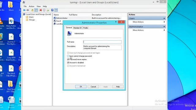
Task: Select Local Users and Groups (Local) root node
Action: (x=39, y=14)
